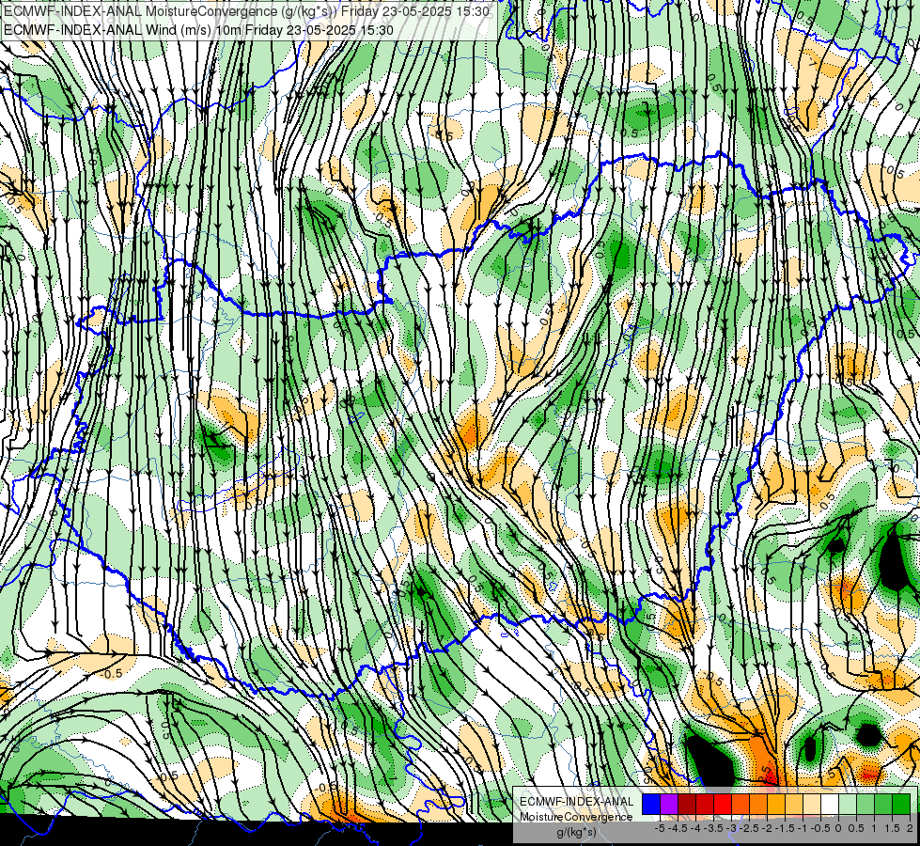Click the white legend swatch left of 0

tap(830, 805)
